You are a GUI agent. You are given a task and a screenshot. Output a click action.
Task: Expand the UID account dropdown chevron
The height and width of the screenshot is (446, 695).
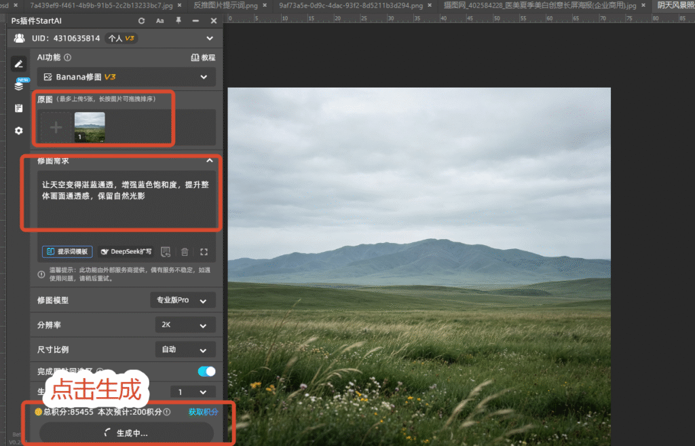click(210, 39)
